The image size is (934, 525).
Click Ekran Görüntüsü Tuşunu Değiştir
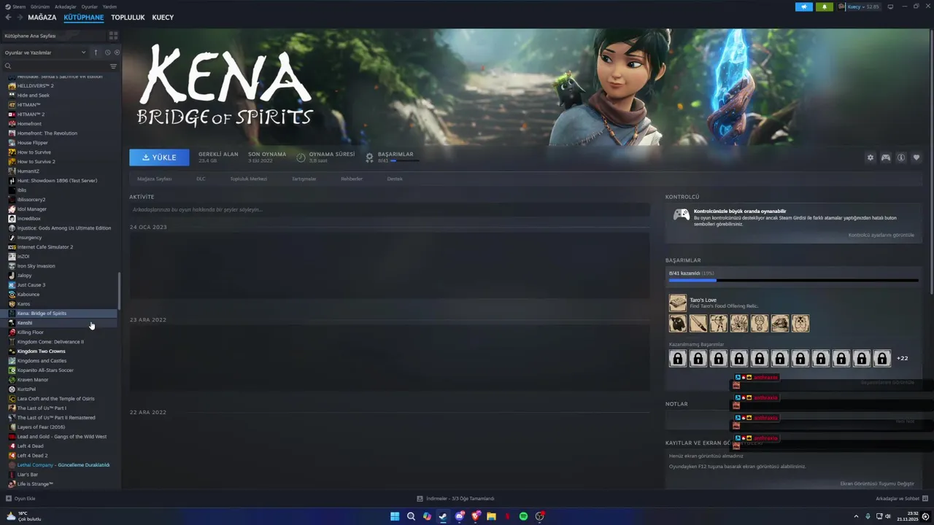pos(877,483)
